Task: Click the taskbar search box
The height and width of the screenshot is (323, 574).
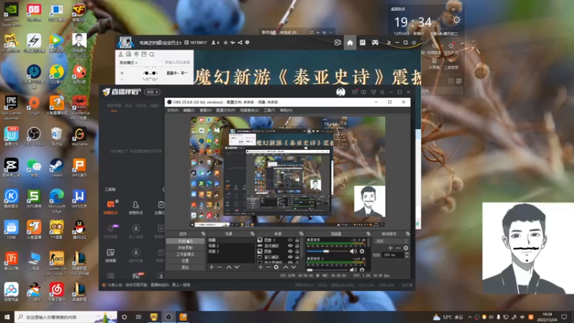Action: [x=66, y=317]
